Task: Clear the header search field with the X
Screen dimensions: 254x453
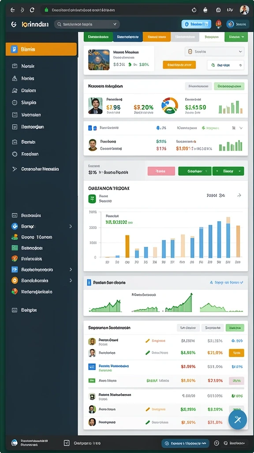Action: pyautogui.click(x=115, y=25)
